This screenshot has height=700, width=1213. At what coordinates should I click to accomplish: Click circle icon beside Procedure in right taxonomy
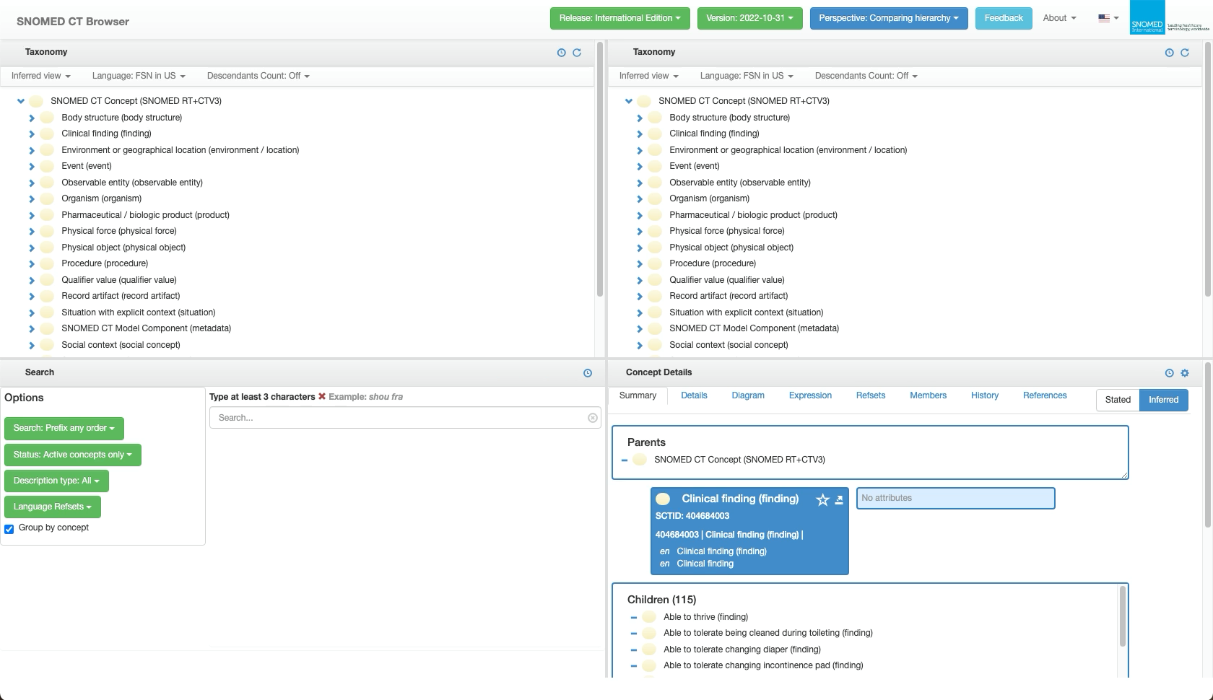[x=655, y=263]
